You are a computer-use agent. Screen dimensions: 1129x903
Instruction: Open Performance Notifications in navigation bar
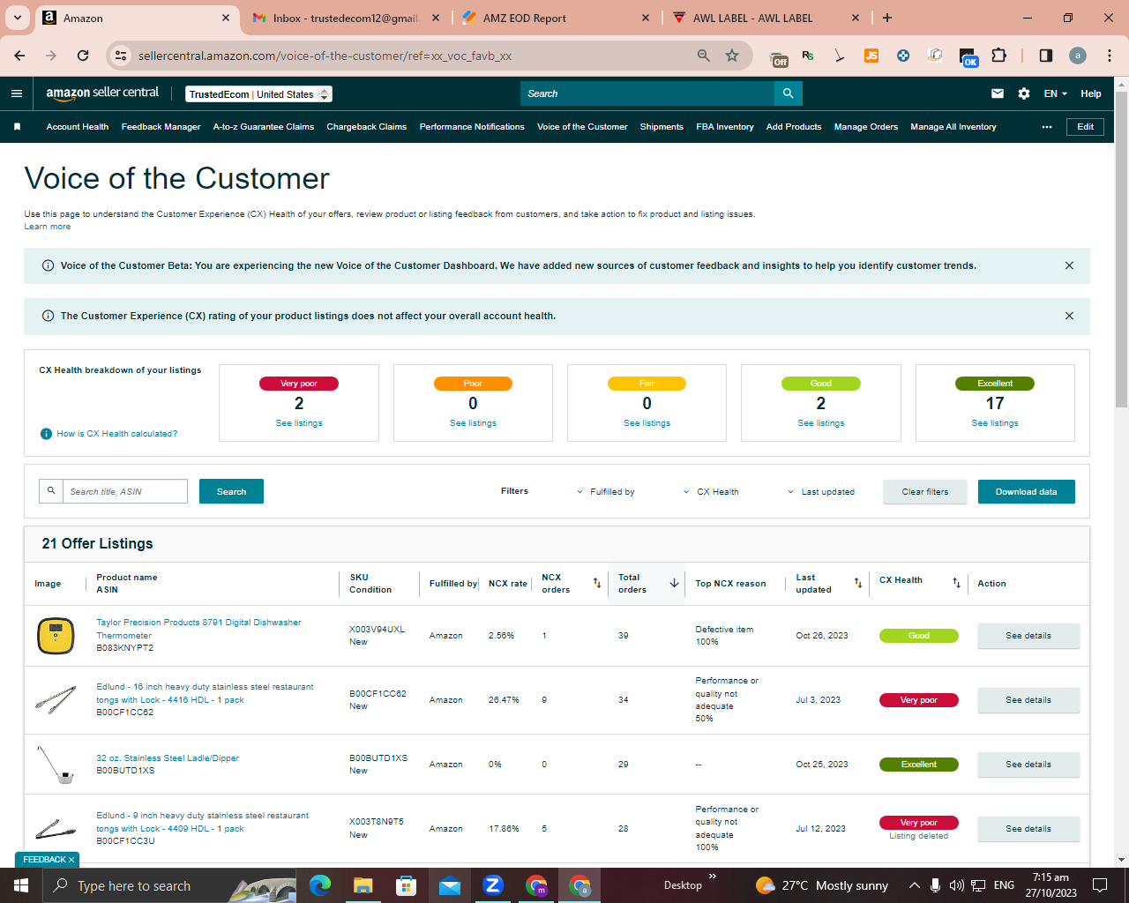(472, 127)
